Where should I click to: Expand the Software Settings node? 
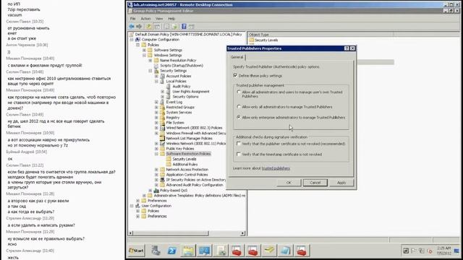[x=144, y=50]
